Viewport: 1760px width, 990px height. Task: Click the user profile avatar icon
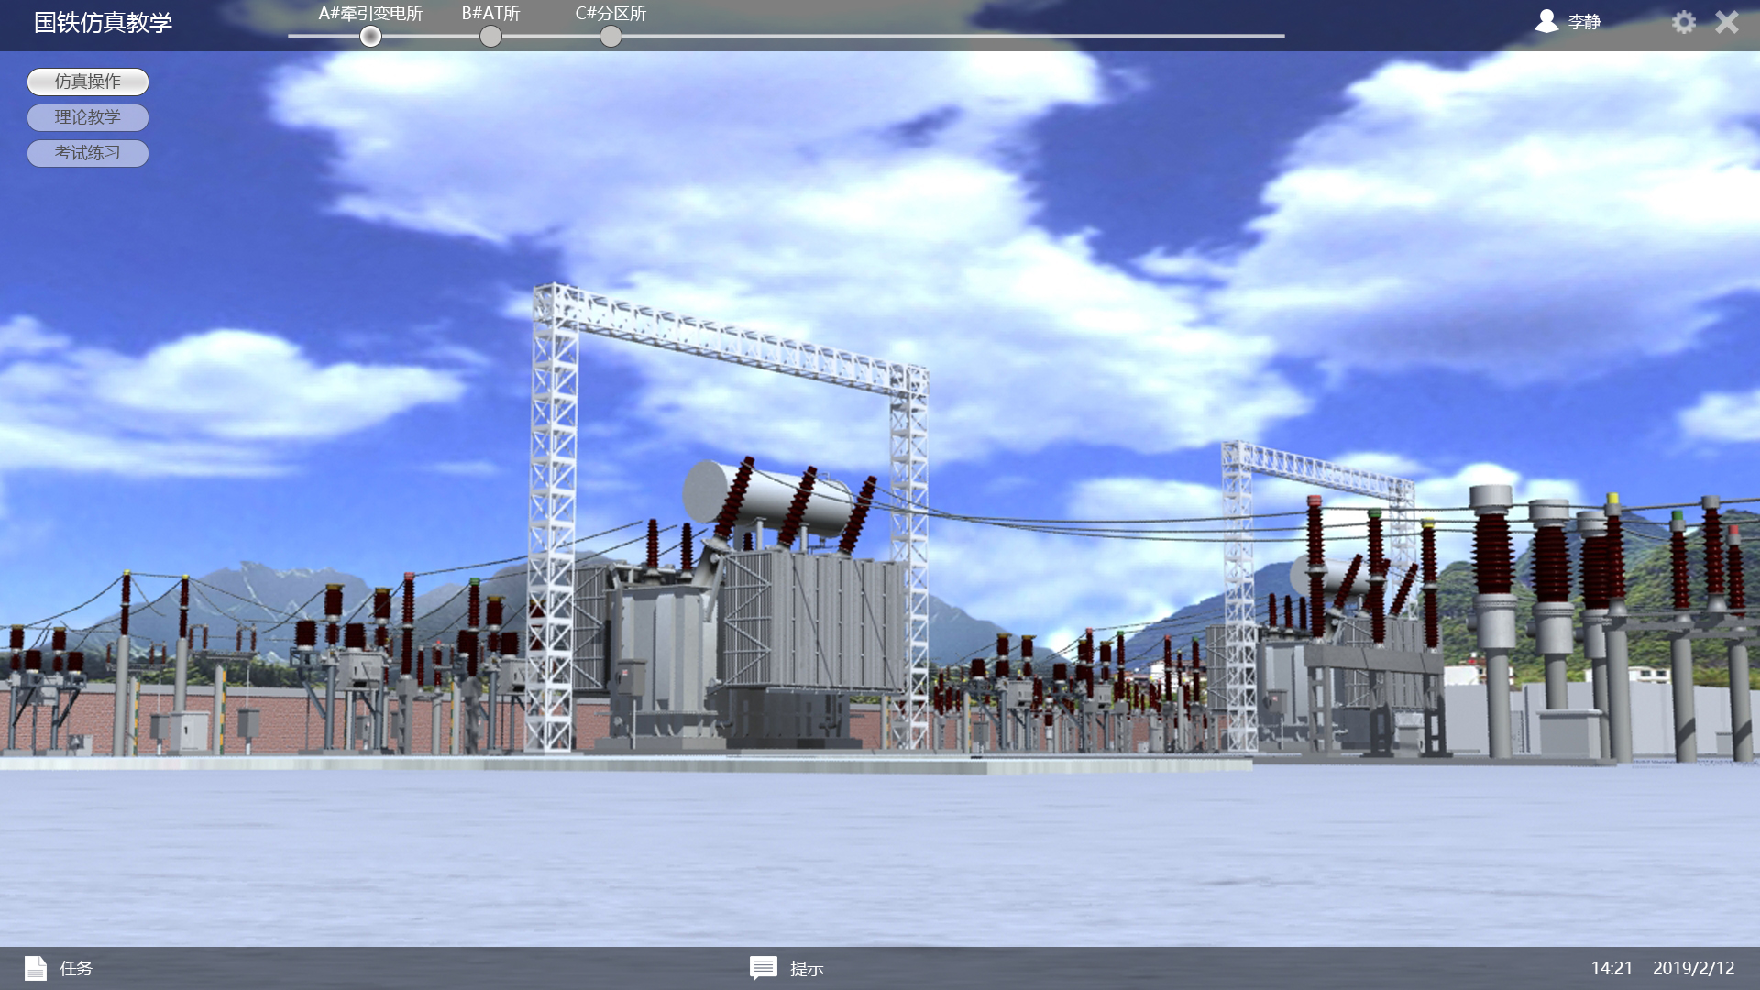click(1546, 21)
